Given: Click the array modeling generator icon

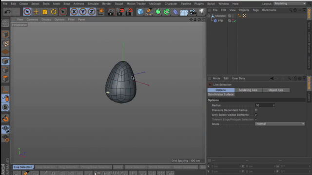Looking at the screenshot, I should point(167,12).
